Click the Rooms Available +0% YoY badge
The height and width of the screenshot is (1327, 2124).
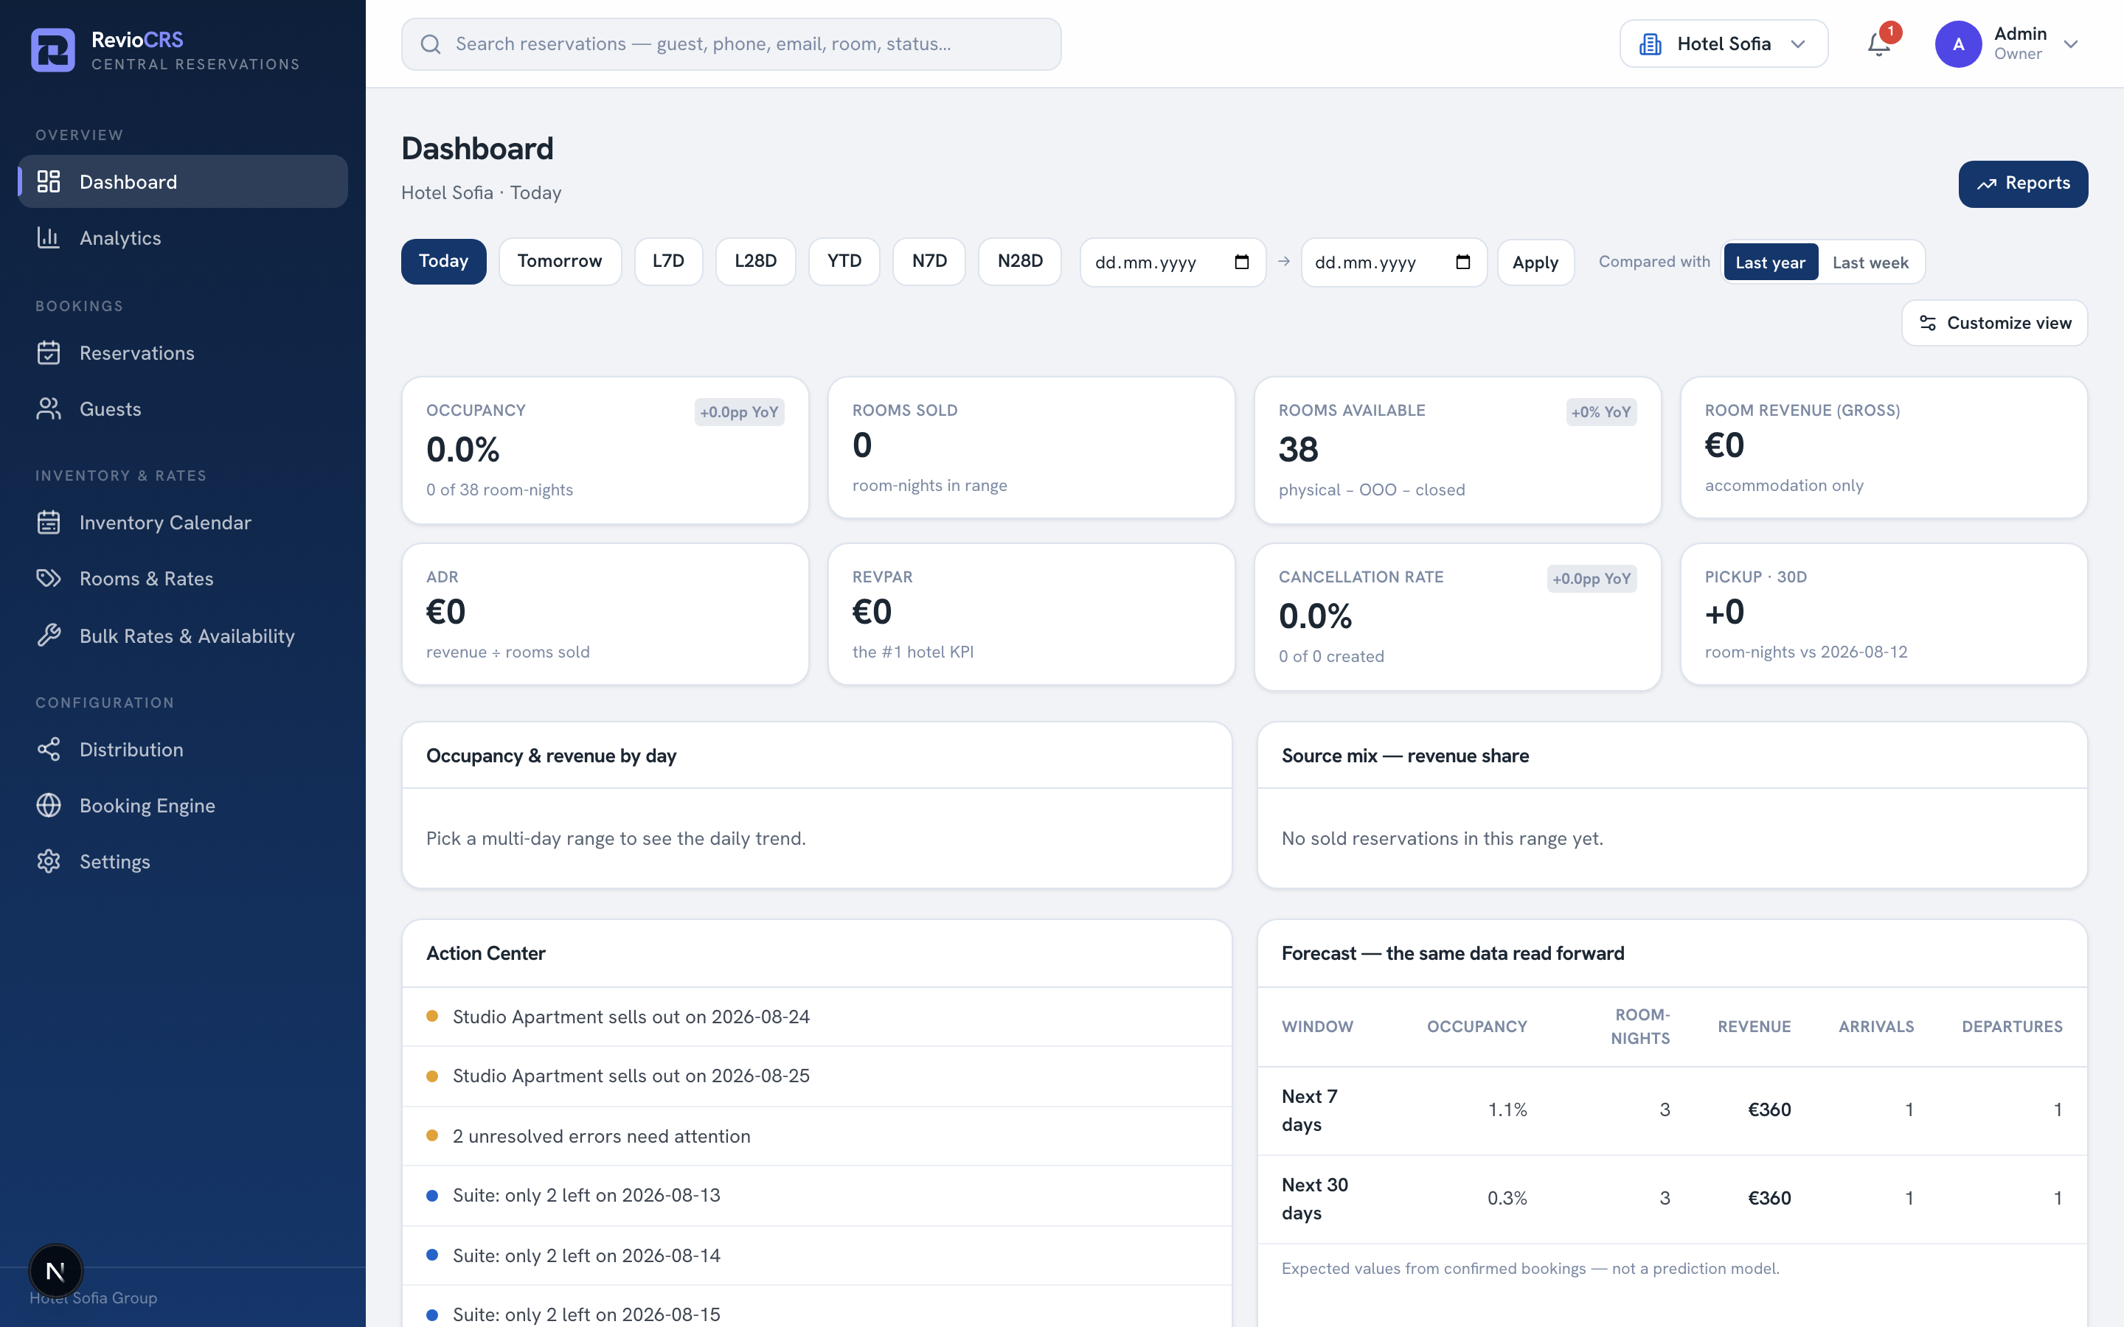1601,413
